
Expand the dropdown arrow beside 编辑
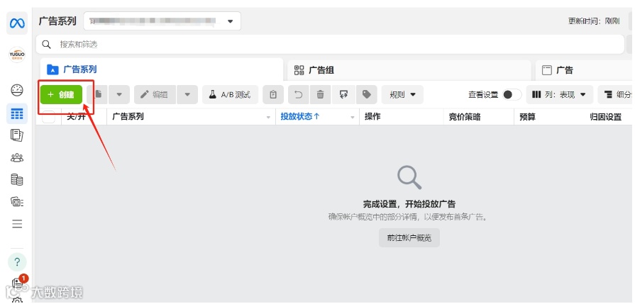[x=187, y=94]
